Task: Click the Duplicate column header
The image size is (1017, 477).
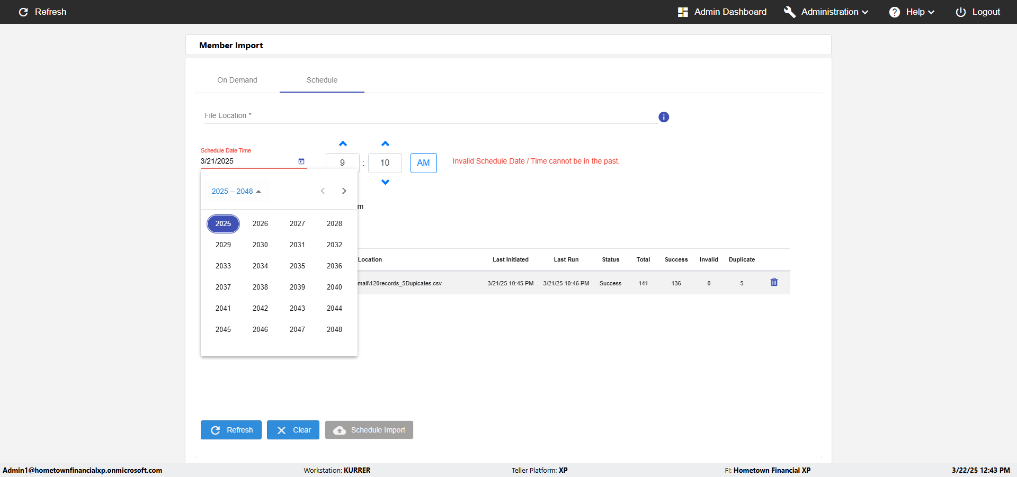Action: click(x=742, y=259)
